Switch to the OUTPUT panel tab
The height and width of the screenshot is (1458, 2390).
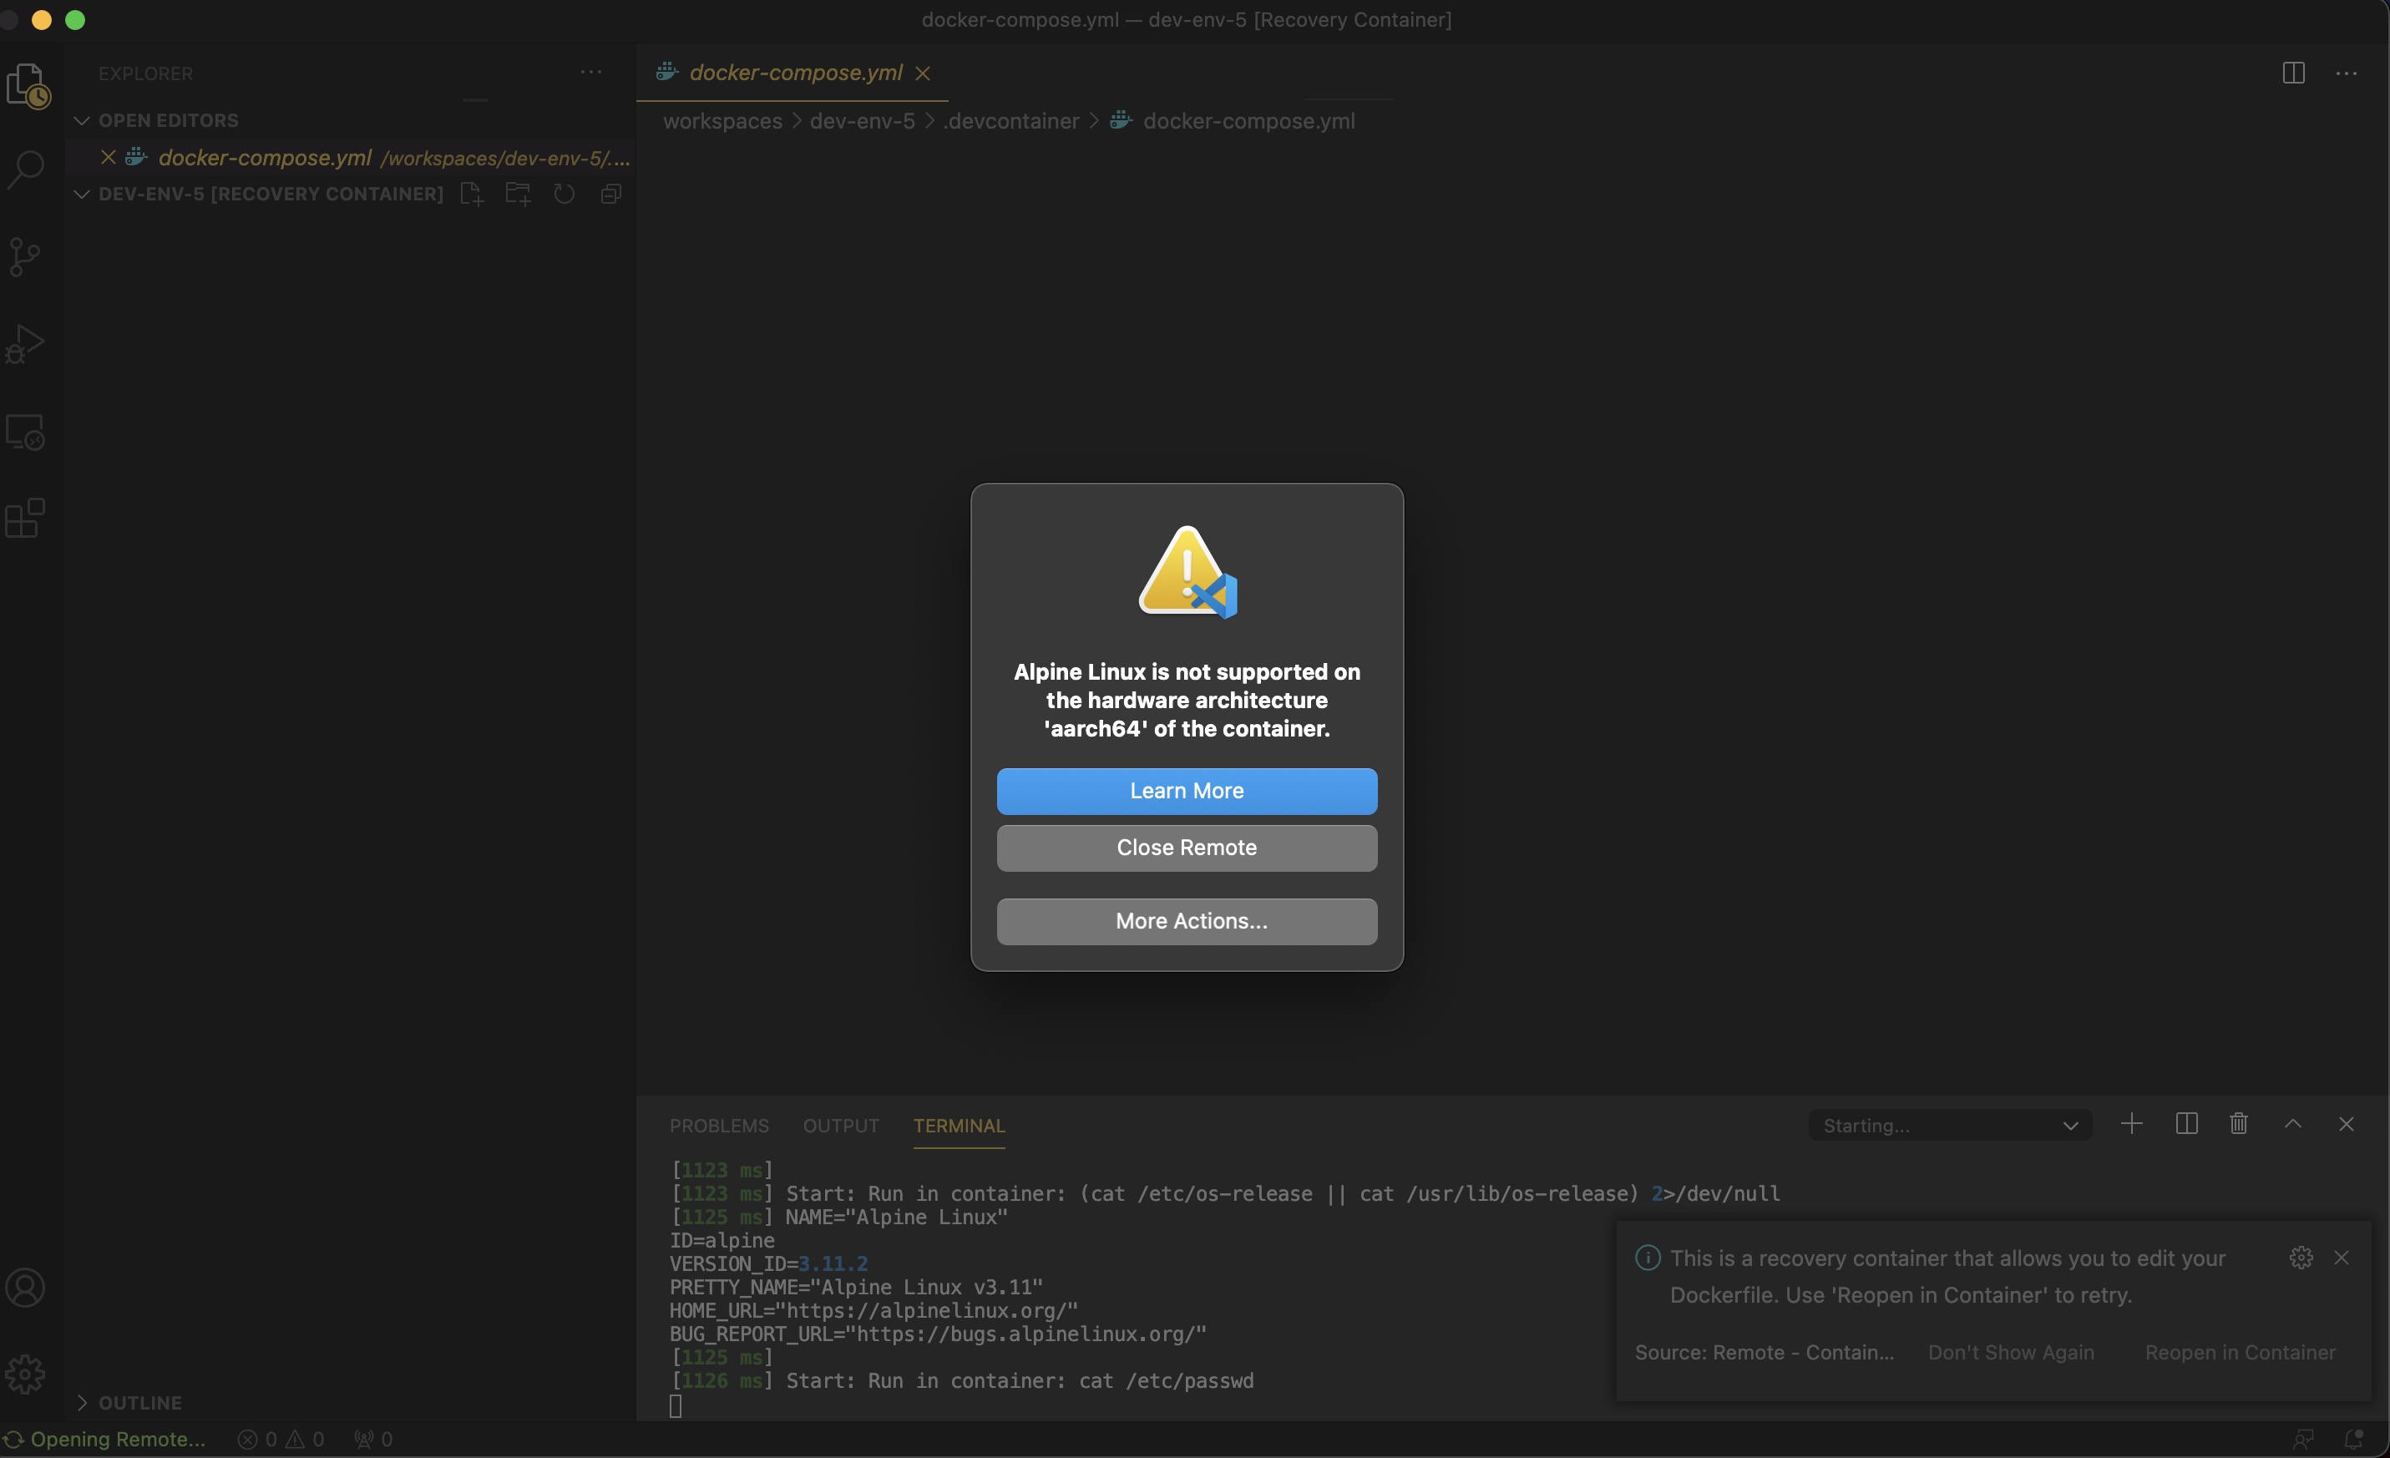coord(840,1126)
